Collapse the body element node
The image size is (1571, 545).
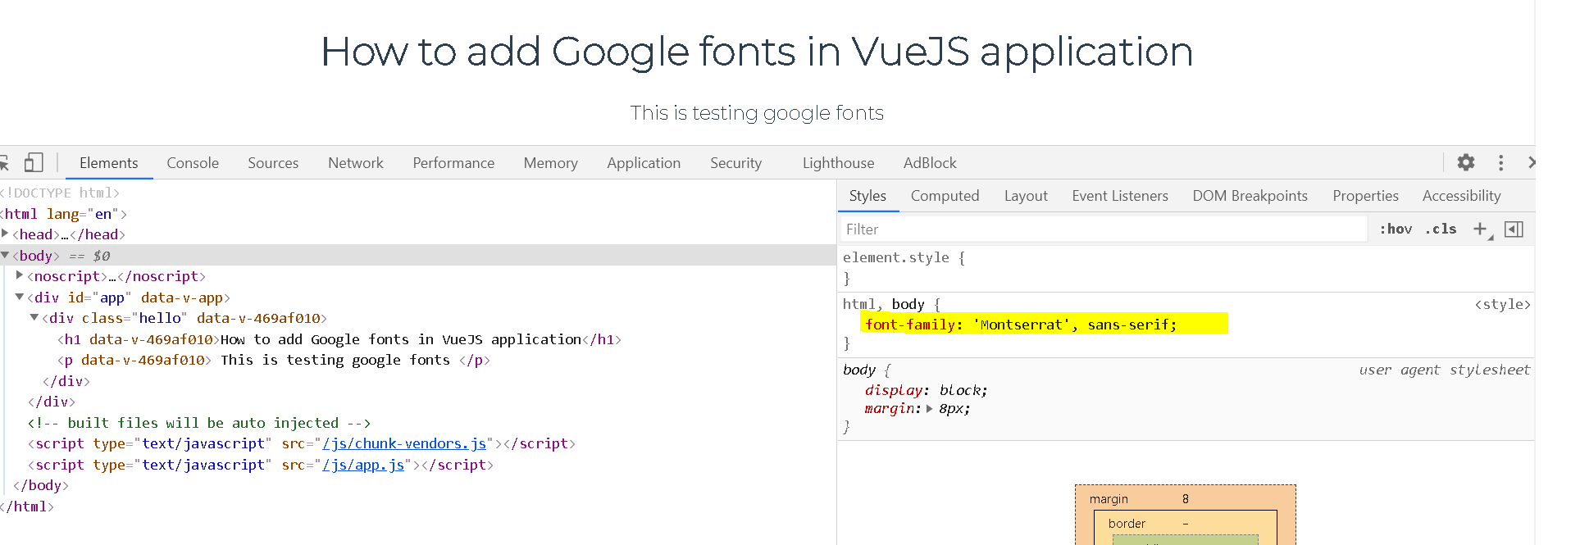(5, 255)
